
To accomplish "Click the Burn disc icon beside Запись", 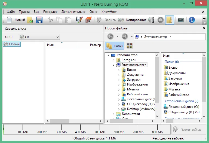I will (x=99, y=20).
